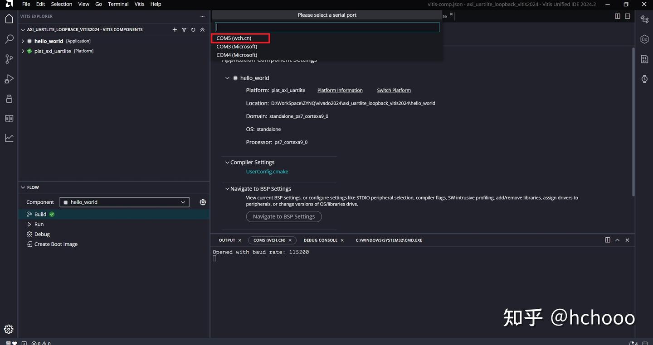The height and width of the screenshot is (345, 653).
Task: Collapse the AXI_UARTLITE_LOOPBACK_VITIS2024 section
Action: click(23, 30)
